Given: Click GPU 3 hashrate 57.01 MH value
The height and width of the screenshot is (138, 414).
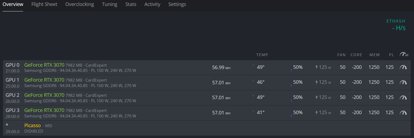Looking at the screenshot, I should [221, 113].
